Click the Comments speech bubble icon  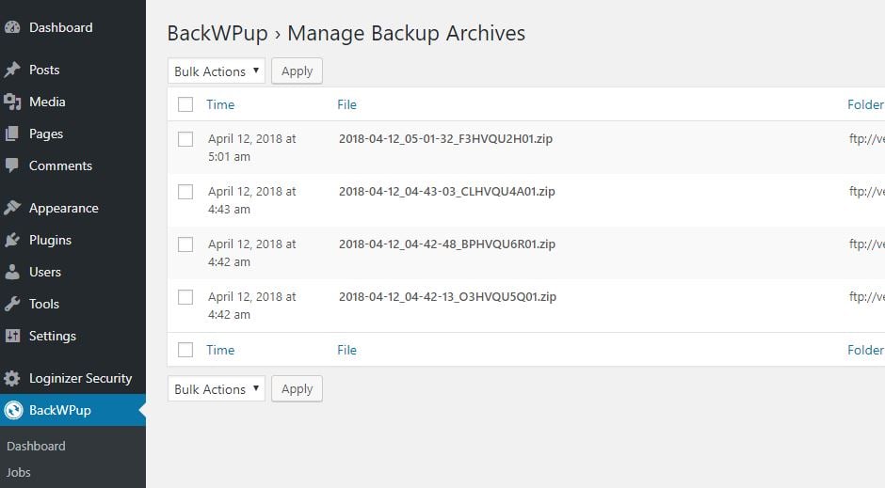12,165
